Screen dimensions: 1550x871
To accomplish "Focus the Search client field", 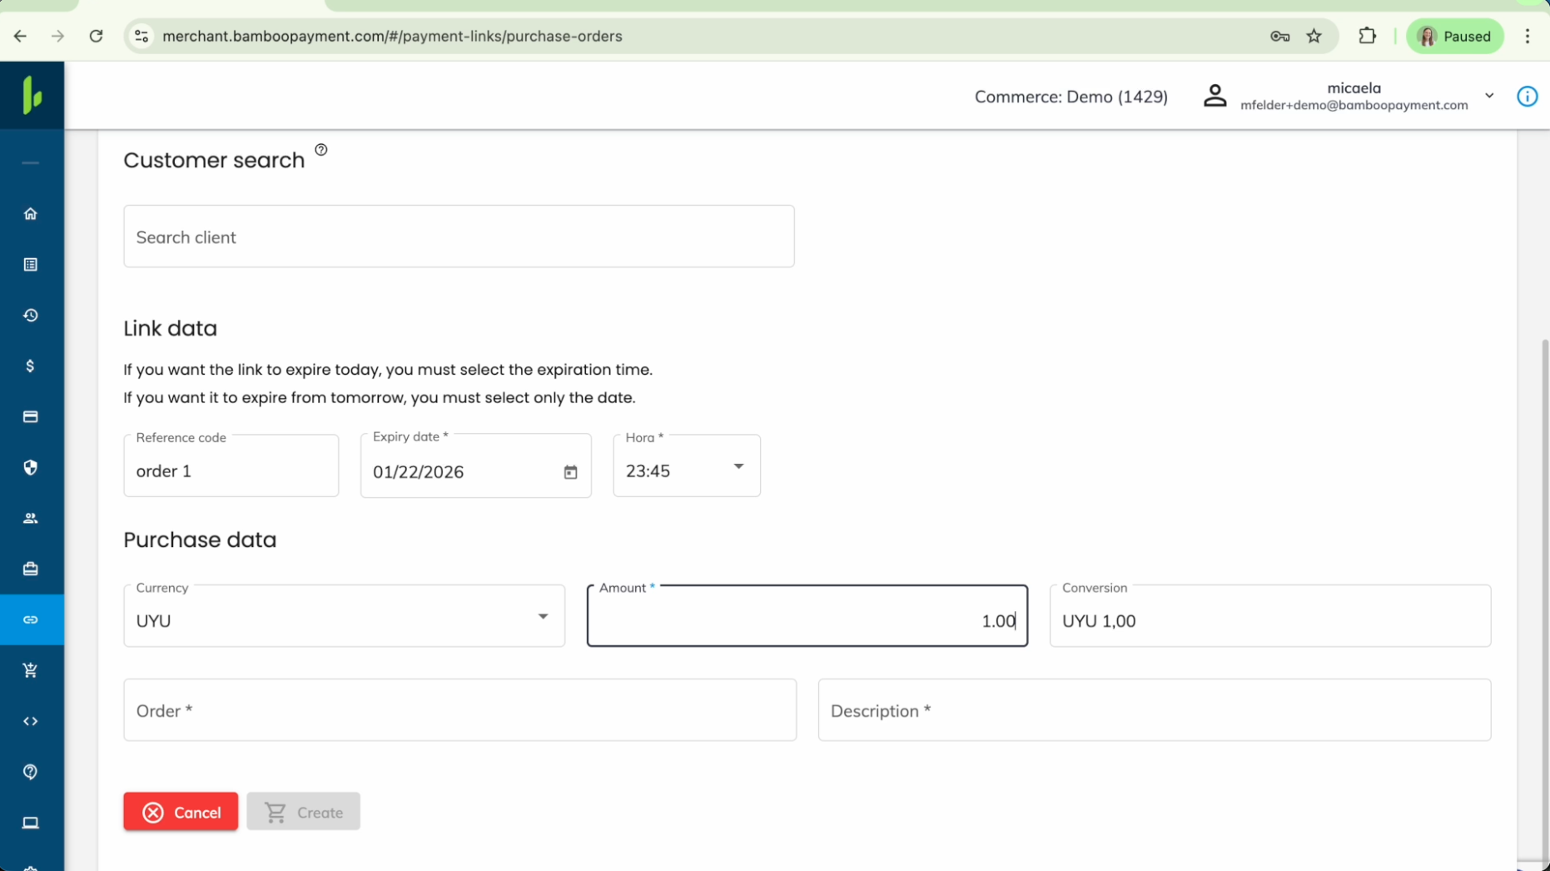I will (459, 236).
